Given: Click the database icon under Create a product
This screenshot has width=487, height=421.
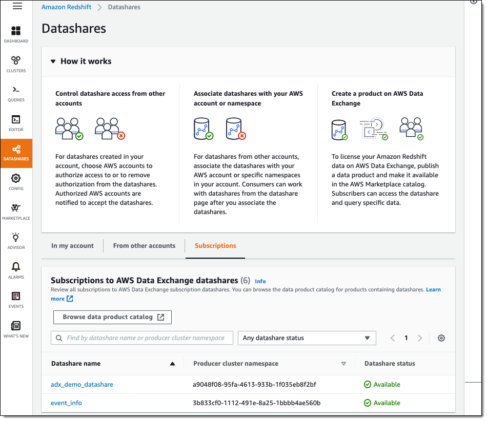Looking at the screenshot, I should click(x=339, y=130).
